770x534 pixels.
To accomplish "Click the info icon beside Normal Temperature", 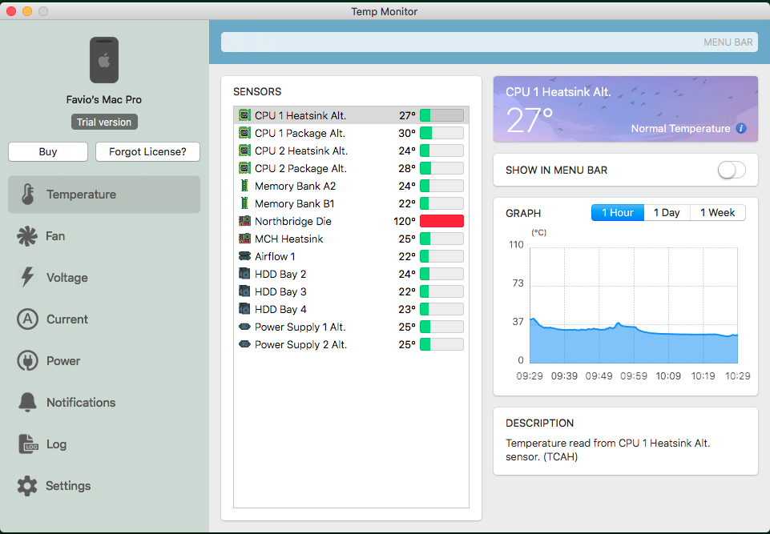I will coord(741,129).
